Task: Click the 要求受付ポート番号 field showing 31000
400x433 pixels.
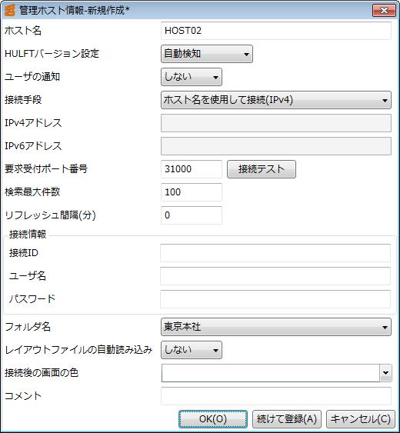Action: [192, 169]
